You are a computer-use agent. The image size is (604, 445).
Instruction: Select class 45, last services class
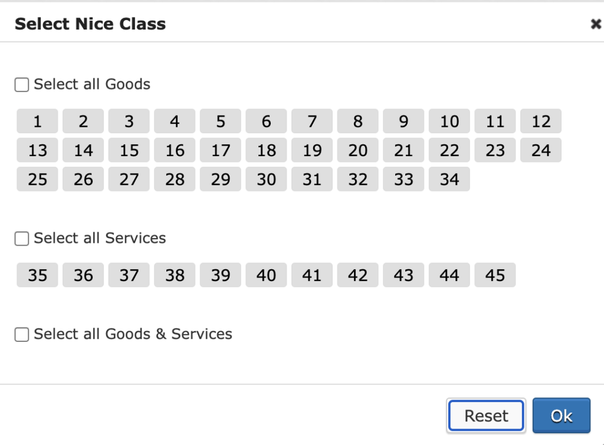[x=495, y=275]
